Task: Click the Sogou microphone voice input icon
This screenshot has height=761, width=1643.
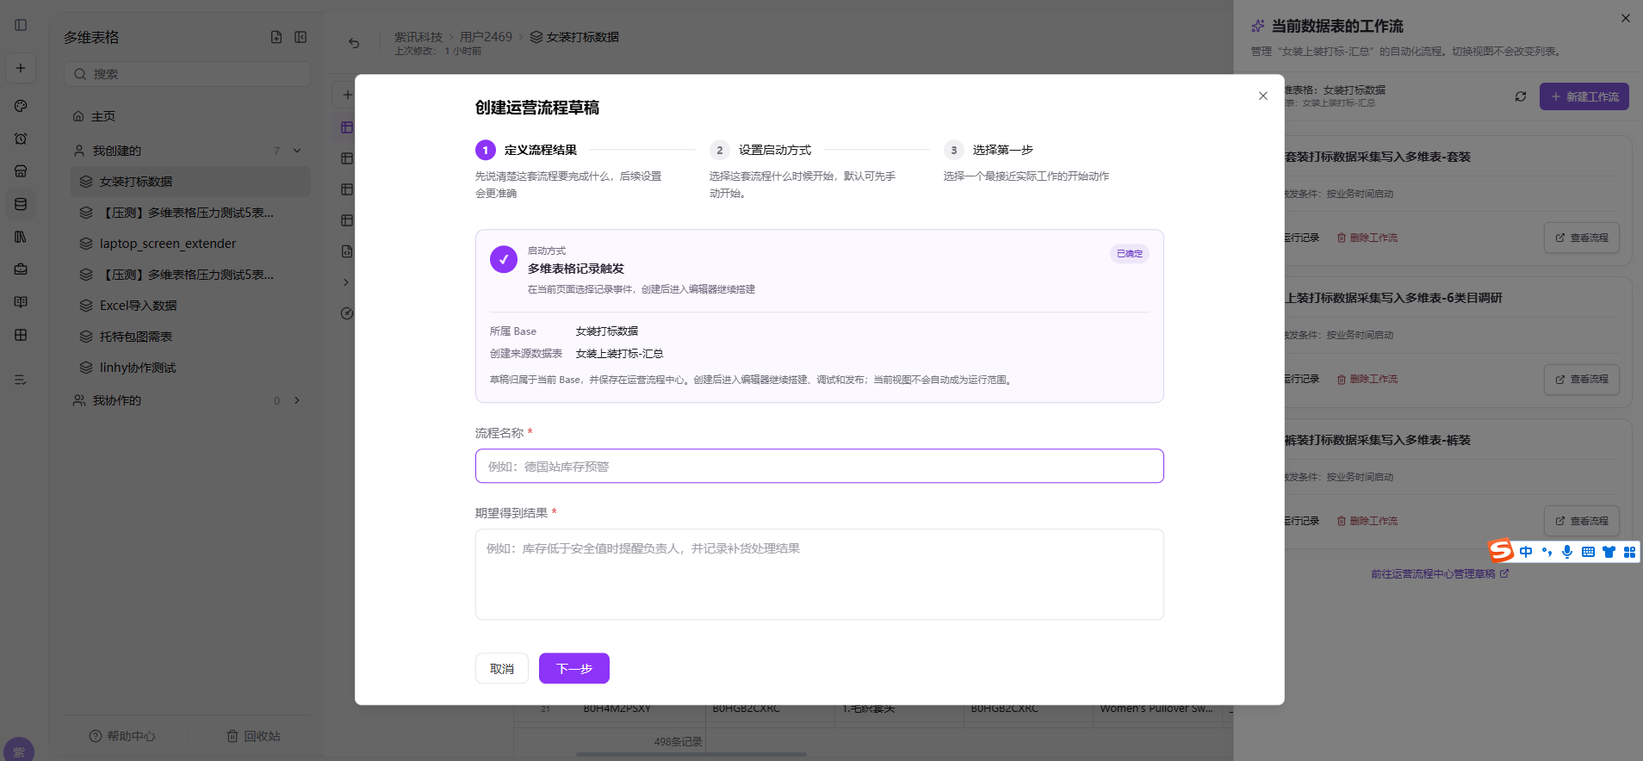Action: coord(1567,552)
